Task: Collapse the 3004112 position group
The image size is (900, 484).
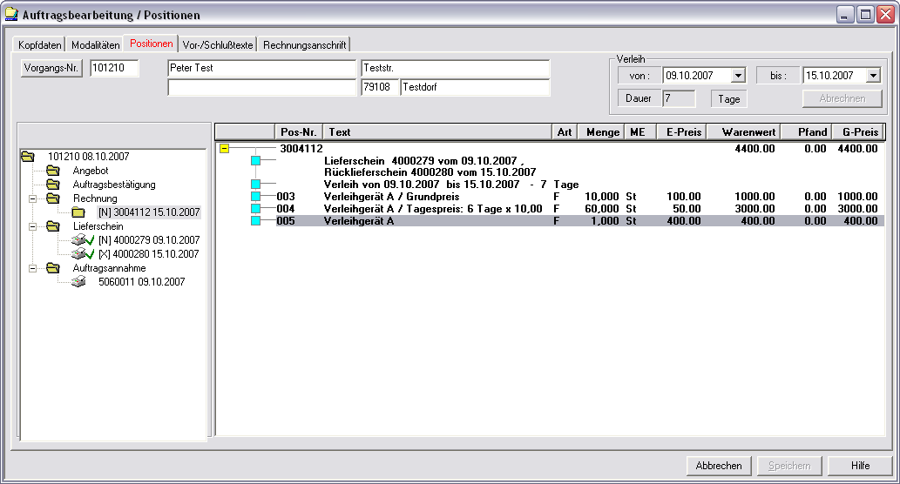Action: 224,149
